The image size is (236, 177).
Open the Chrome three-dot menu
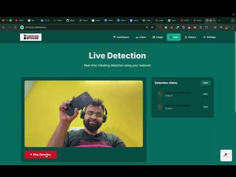pyautogui.click(x=233, y=28)
